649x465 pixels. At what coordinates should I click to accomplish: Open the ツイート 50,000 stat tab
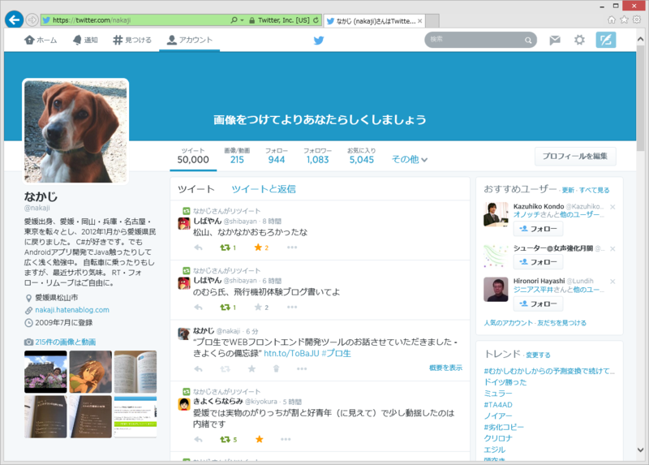(x=193, y=156)
